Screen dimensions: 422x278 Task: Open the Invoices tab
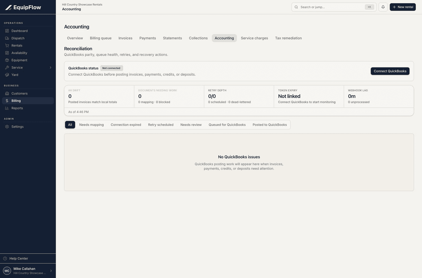(x=125, y=38)
